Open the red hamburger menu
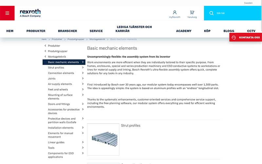262x164 pixels. click(x=7, y=13)
